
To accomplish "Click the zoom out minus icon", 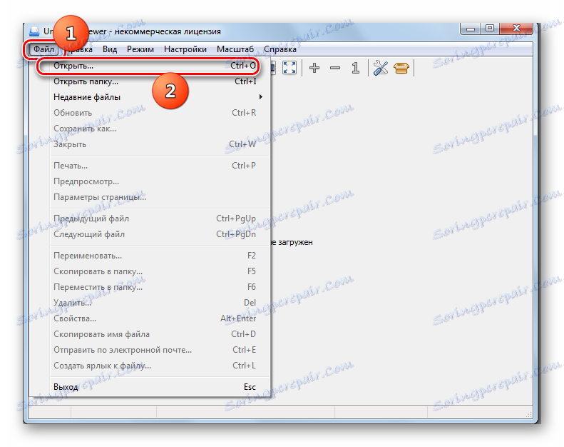I will point(335,67).
